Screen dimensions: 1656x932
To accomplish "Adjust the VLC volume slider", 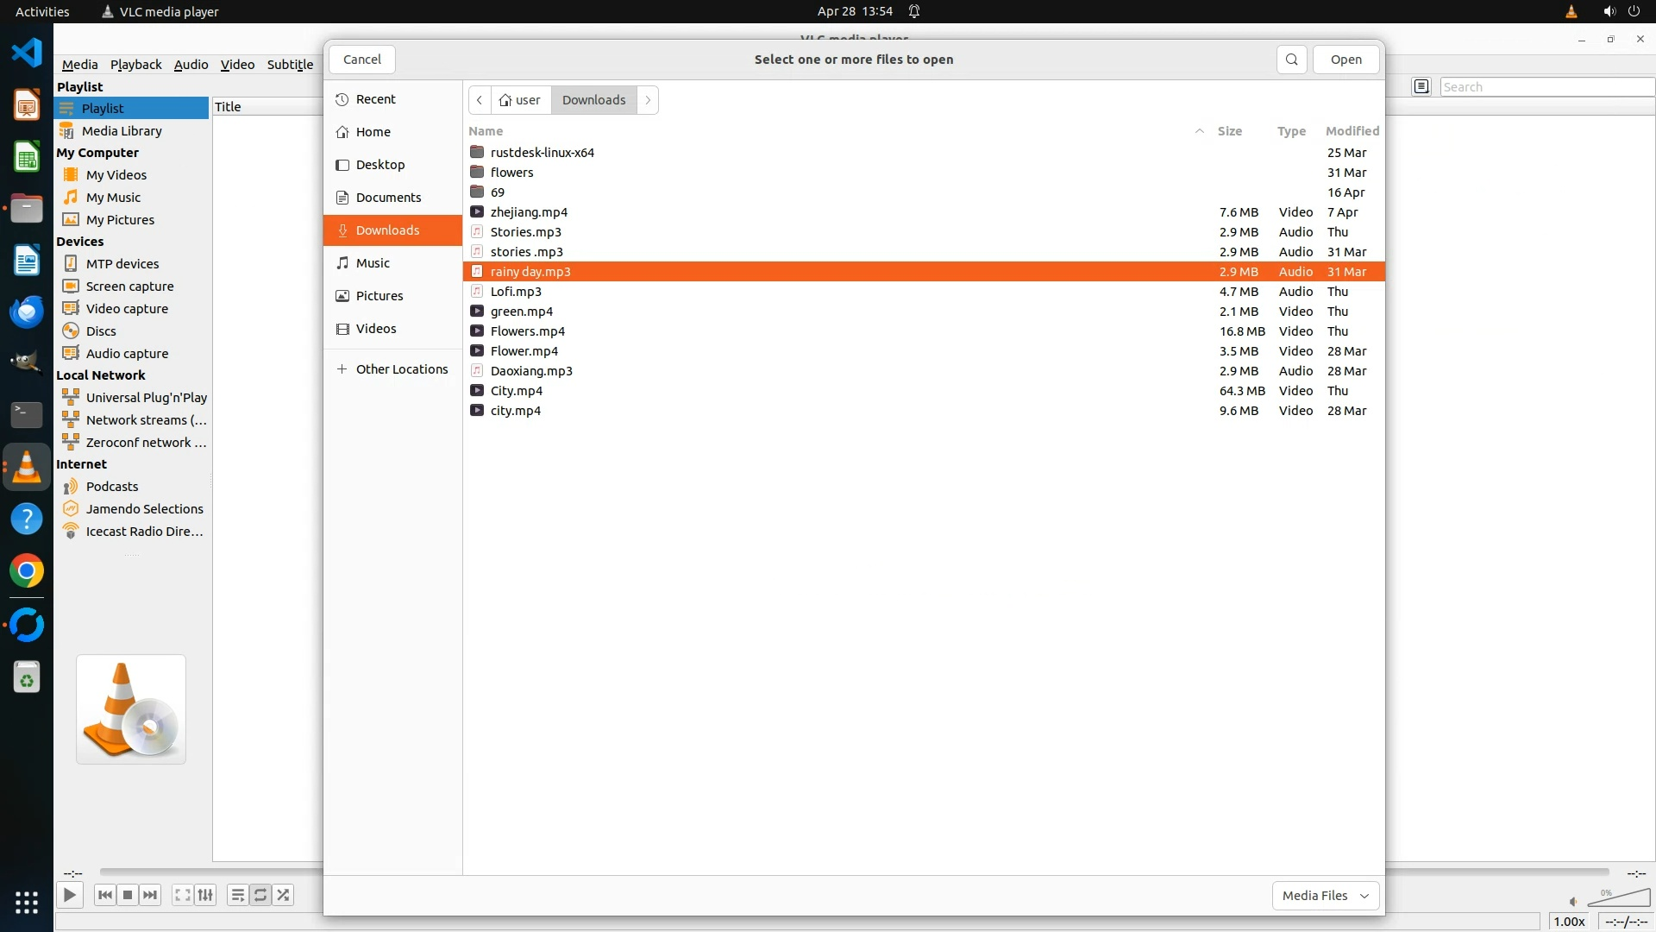I will click(1619, 899).
